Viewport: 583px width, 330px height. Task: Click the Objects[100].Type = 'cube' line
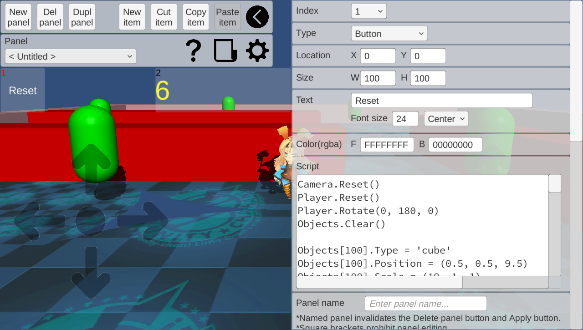point(374,250)
